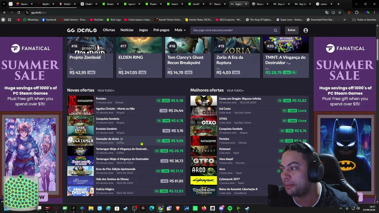The height and width of the screenshot is (213, 379).
Task: Open Veja tudo beside Novas ofertas
Action: (x=106, y=91)
